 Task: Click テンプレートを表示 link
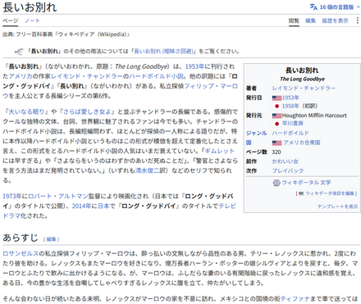coord(337,206)
